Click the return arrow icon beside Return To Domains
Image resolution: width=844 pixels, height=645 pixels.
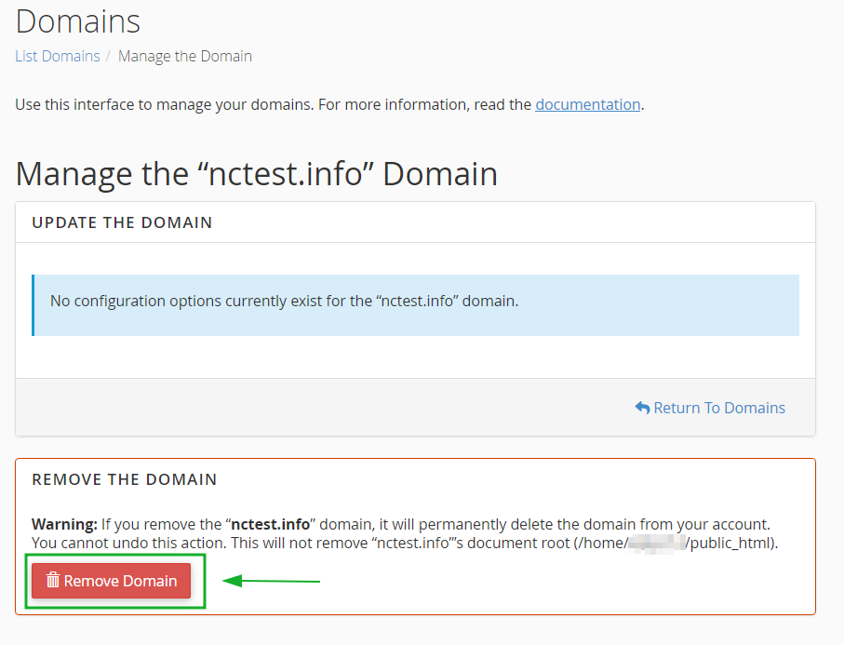pyautogui.click(x=642, y=408)
